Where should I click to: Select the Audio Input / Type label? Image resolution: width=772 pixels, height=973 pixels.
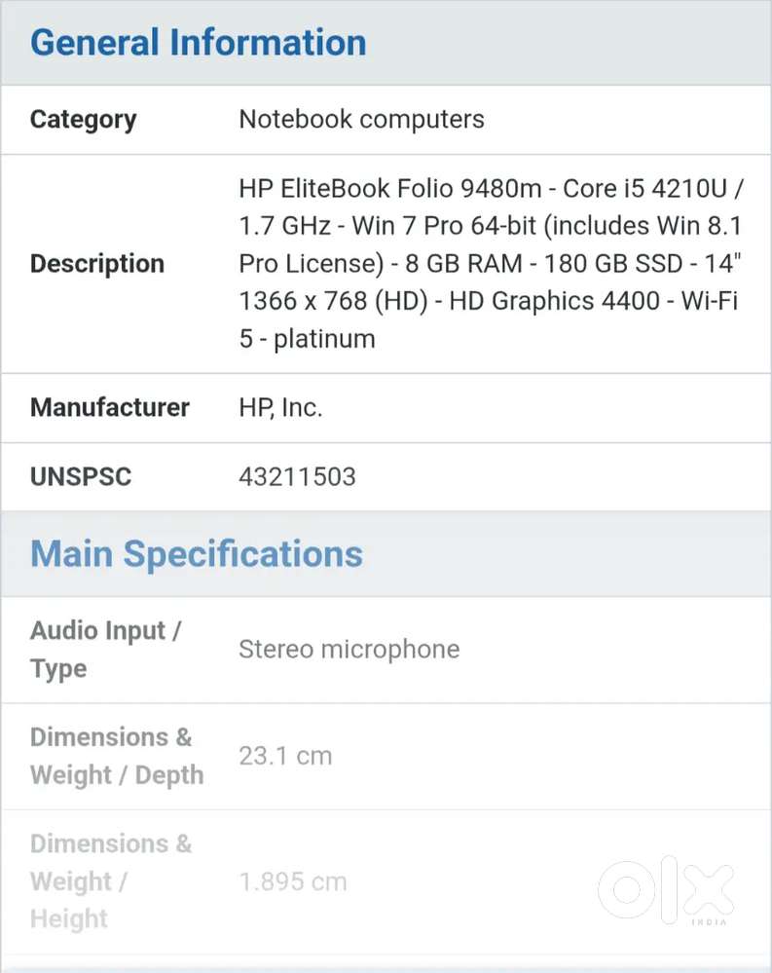105,650
